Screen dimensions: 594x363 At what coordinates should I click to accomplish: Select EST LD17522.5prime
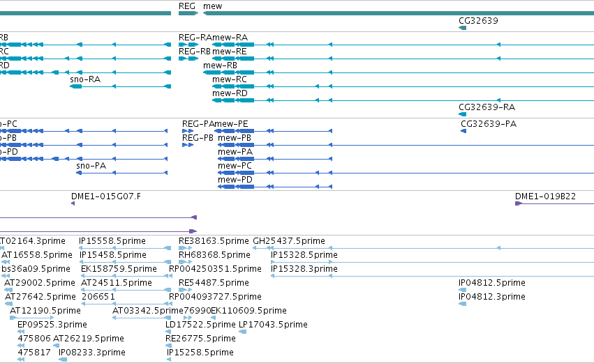tap(200, 325)
